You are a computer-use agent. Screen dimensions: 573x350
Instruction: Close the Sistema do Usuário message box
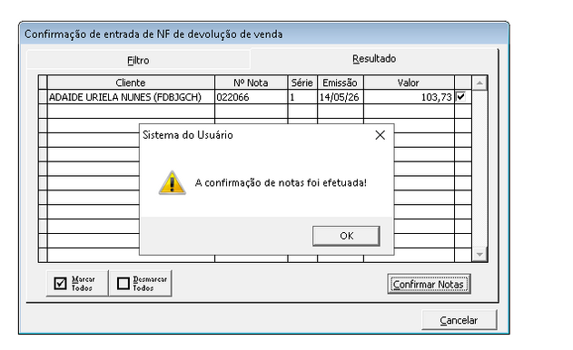[380, 135]
